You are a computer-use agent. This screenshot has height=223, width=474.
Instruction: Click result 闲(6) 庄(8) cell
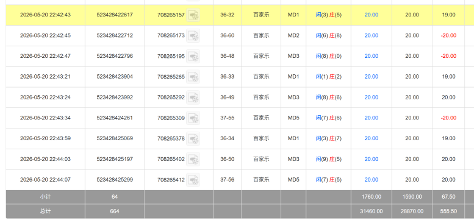[x=329, y=35]
